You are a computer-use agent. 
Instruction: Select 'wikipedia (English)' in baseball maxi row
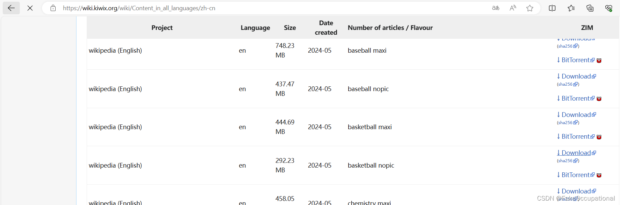tap(115, 50)
